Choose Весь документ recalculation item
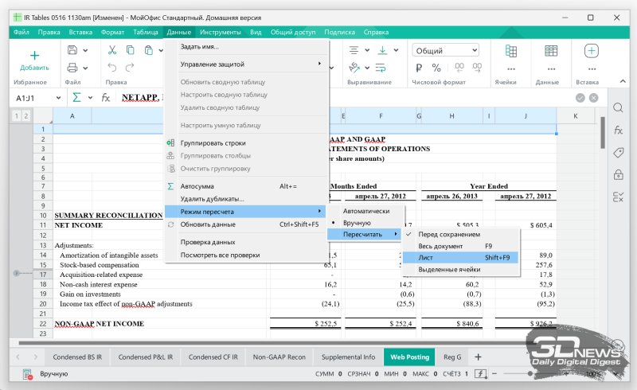 [461, 246]
